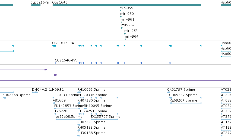Select the mir-962 microRNA marker
The width and height of the screenshot is (231, 137).
point(122,28)
